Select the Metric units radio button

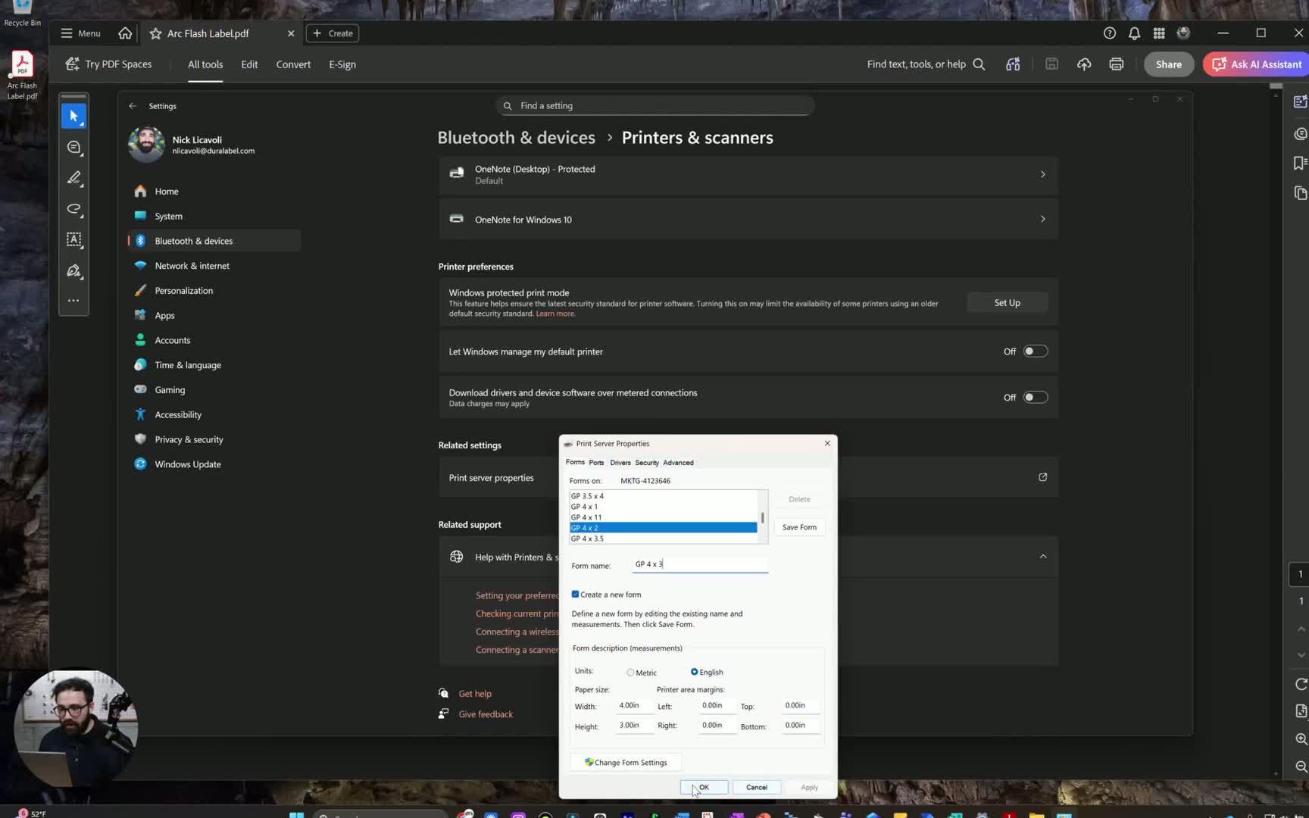(630, 673)
